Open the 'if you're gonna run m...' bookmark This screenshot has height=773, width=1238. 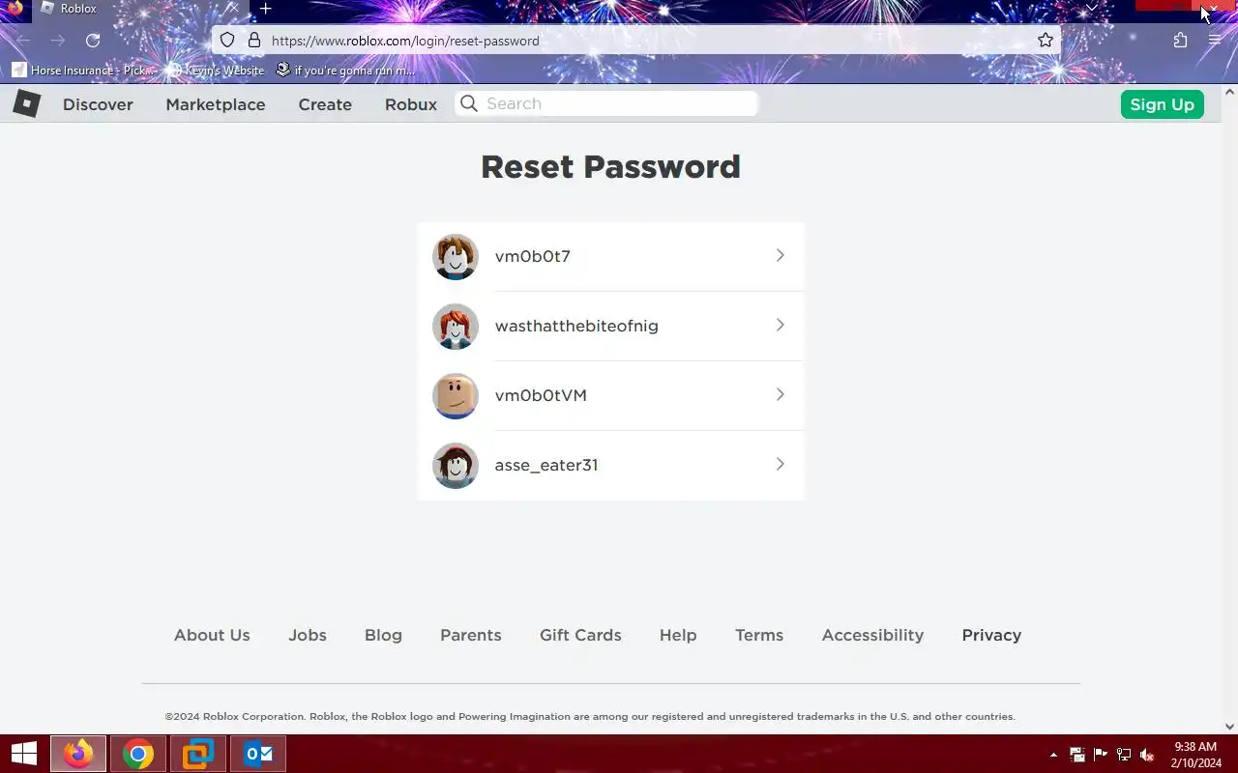[345, 70]
